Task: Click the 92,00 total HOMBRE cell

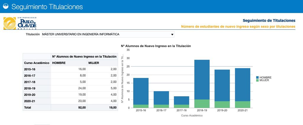Action: coord(69,108)
